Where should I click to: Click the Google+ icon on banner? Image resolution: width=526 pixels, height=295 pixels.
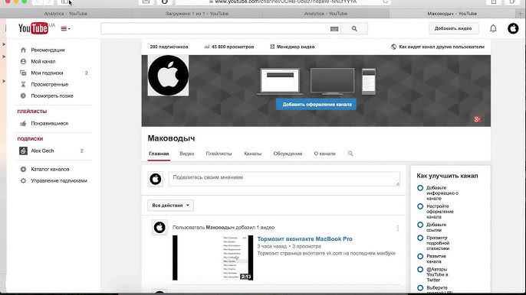tap(477, 119)
